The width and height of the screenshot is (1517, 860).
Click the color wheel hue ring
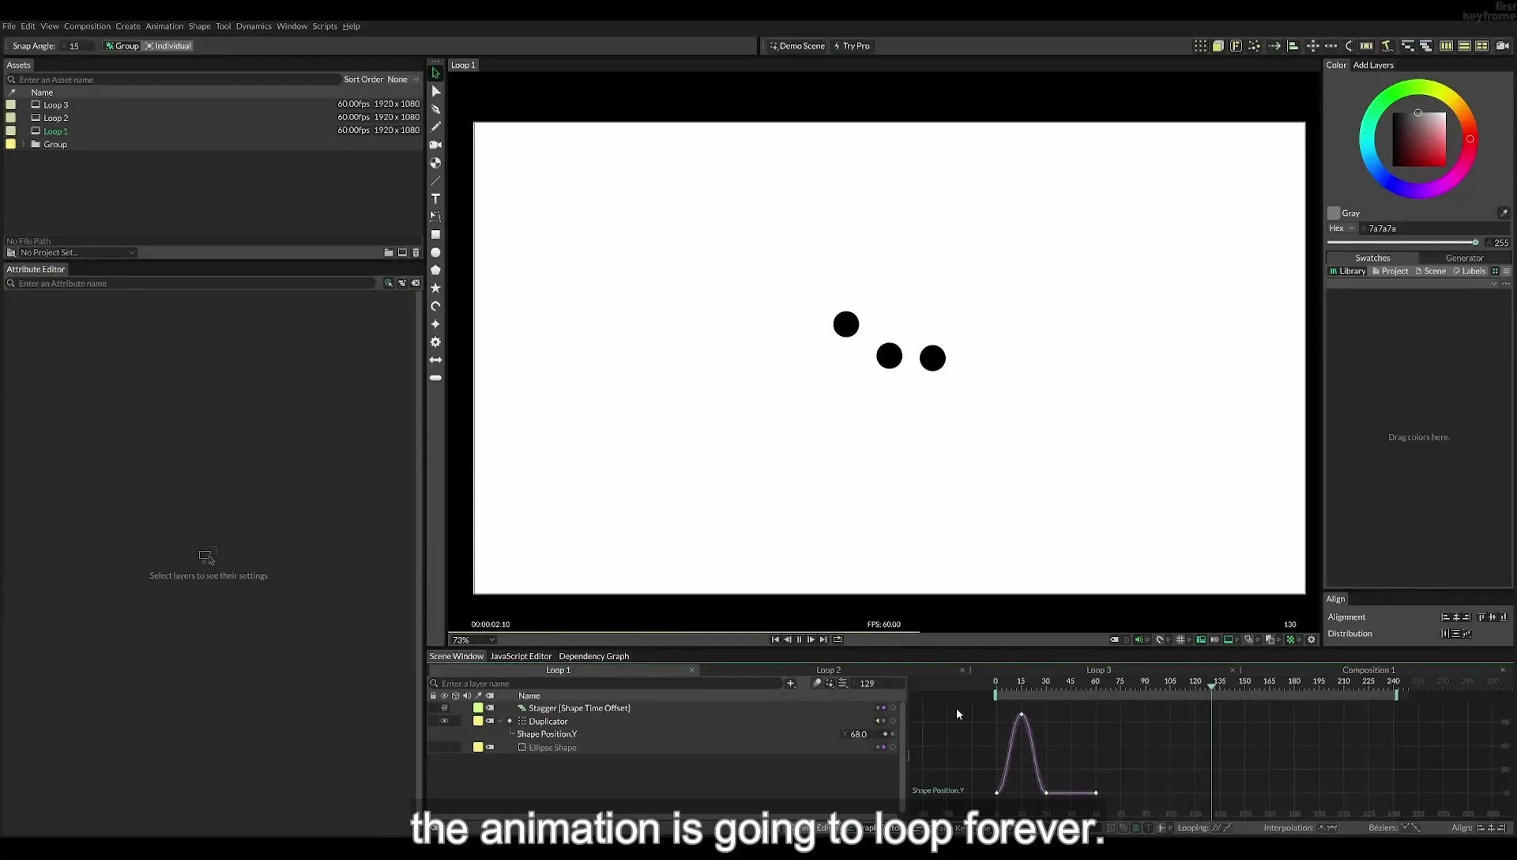pos(1418,87)
